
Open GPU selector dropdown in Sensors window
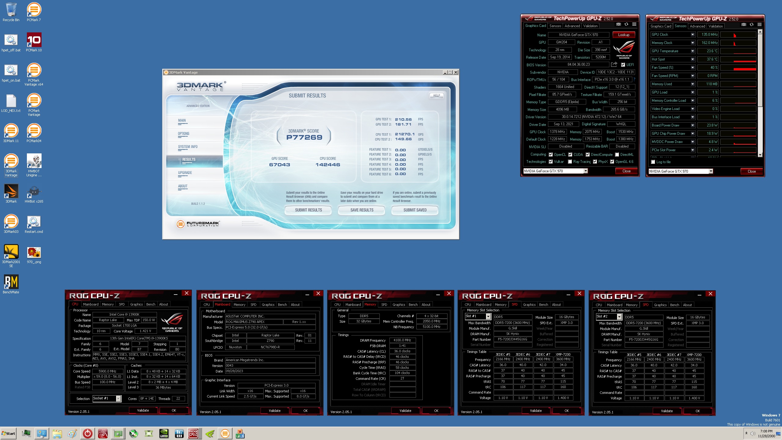point(711,171)
